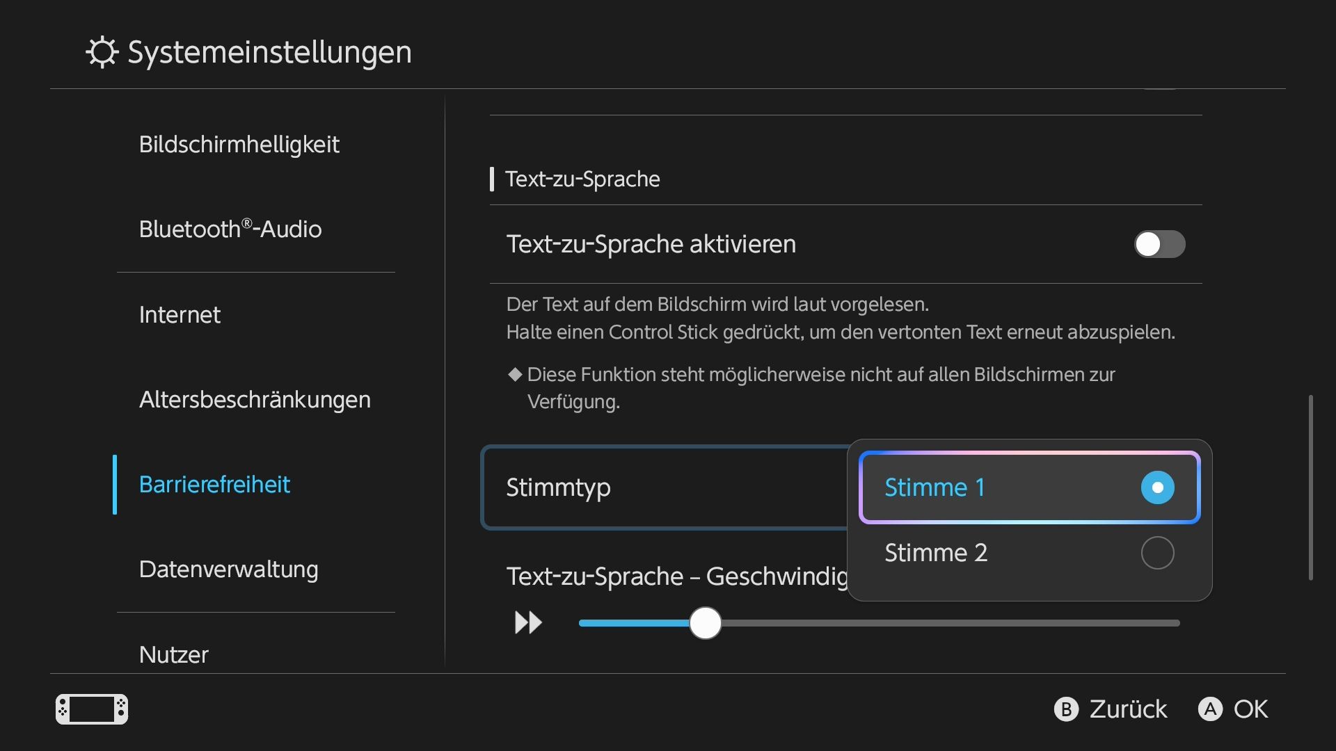
Task: Confirm with the OK button
Action: pyautogui.click(x=1233, y=709)
